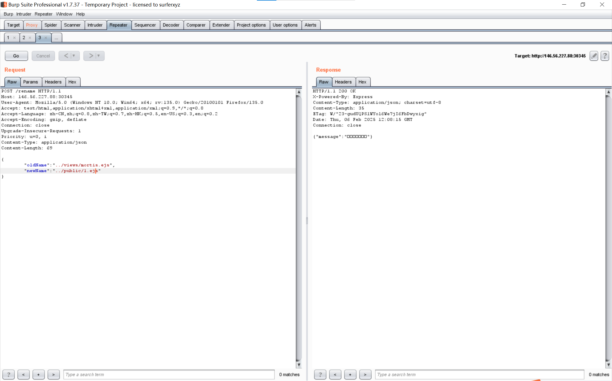Close Repeater tab 1
The image size is (612, 381).
click(14, 38)
